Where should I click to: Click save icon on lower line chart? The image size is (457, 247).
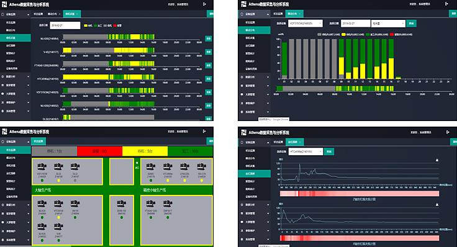pos(437,205)
